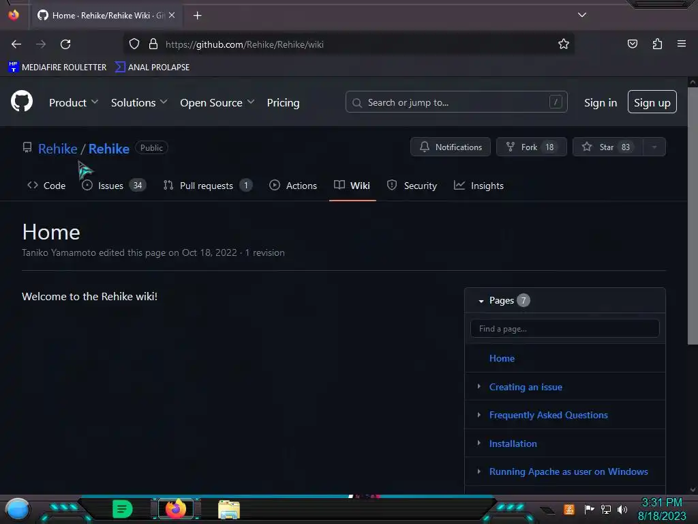Click the Sign up button

click(652, 102)
